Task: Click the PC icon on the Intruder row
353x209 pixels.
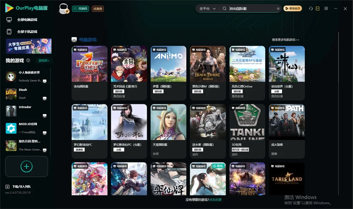Action: (44, 116)
